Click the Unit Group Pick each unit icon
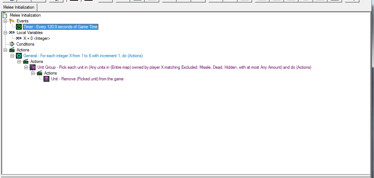The height and width of the screenshot is (178, 374). coord(33,67)
